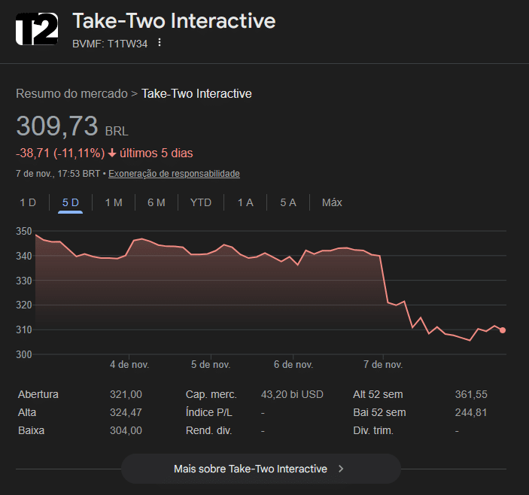Click Mais sobre Take-Two Interactive button
The image size is (529, 495).
tap(261, 469)
